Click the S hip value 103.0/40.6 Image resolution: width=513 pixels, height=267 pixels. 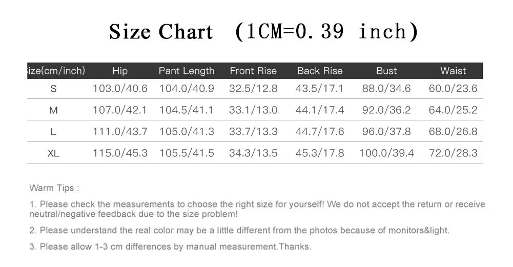pyautogui.click(x=120, y=89)
